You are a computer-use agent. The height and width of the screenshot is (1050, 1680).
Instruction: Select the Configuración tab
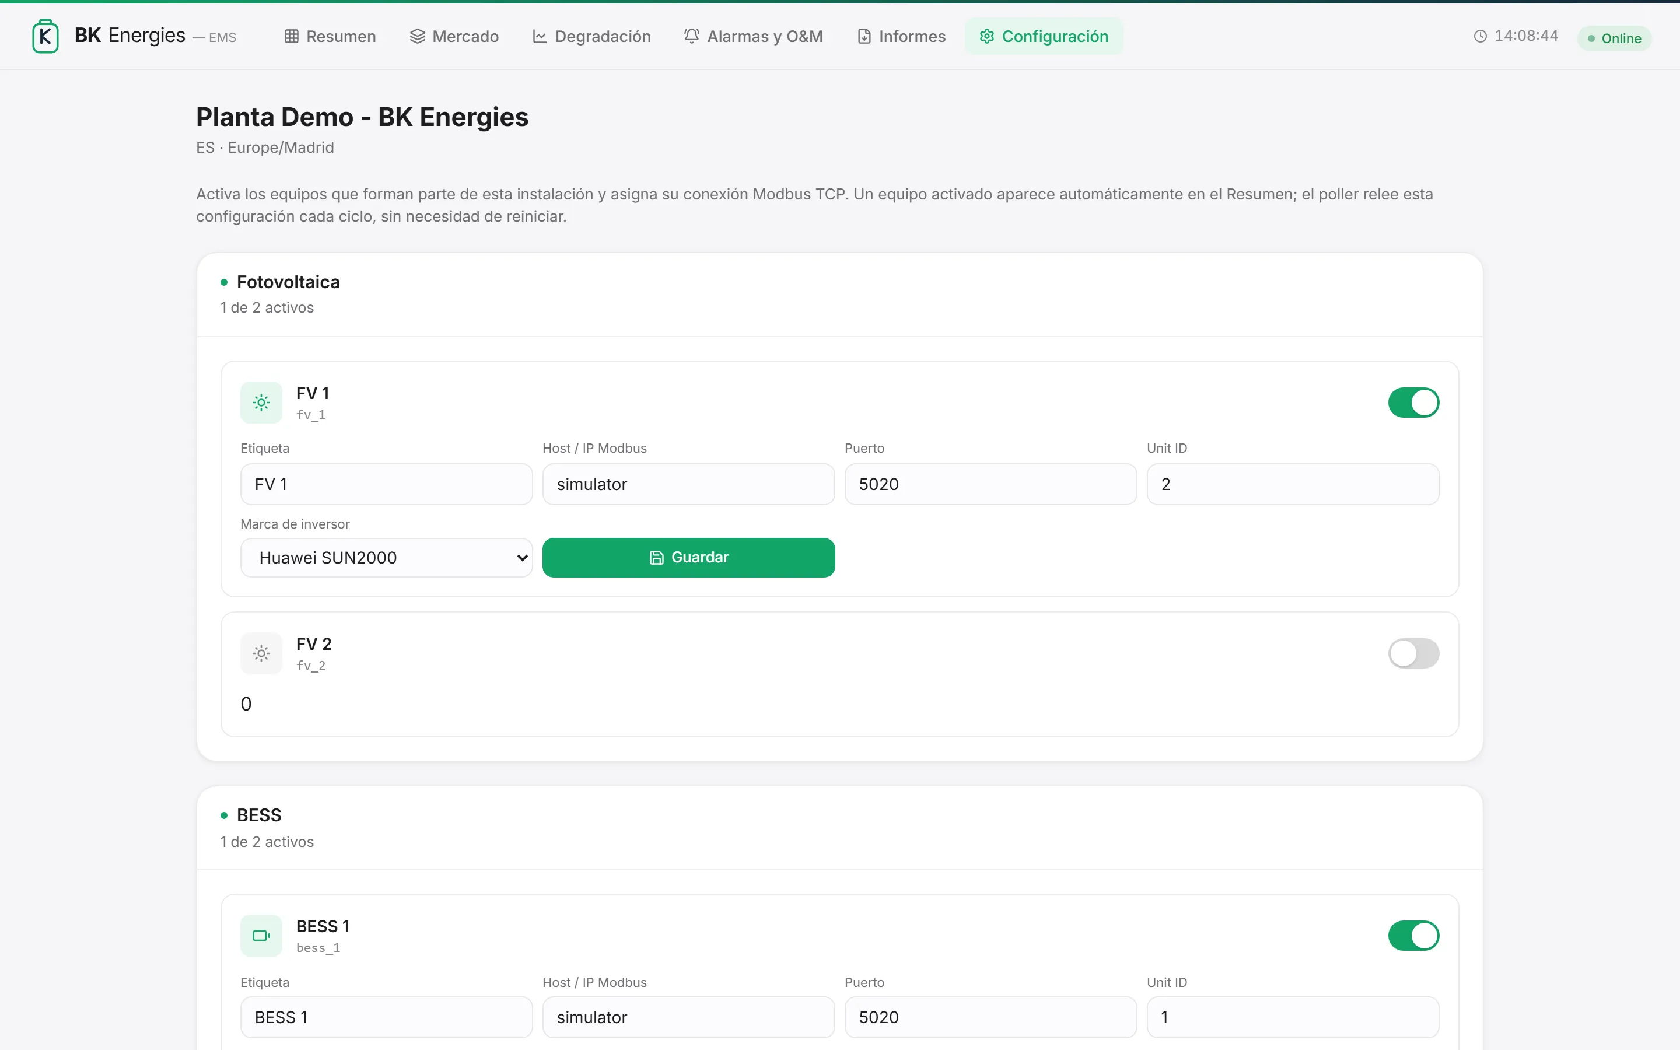pos(1044,36)
